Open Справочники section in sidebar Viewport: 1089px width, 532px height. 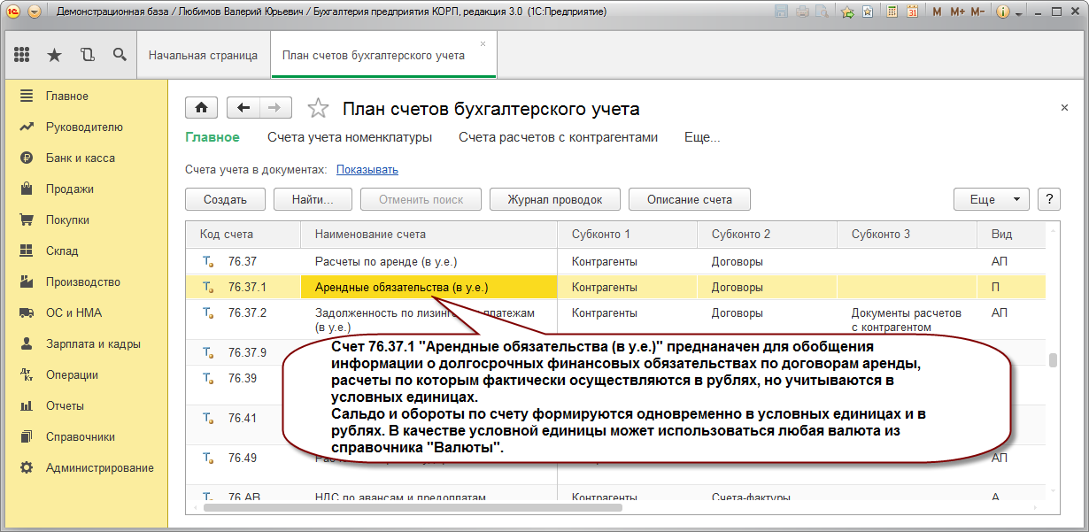coord(84,436)
